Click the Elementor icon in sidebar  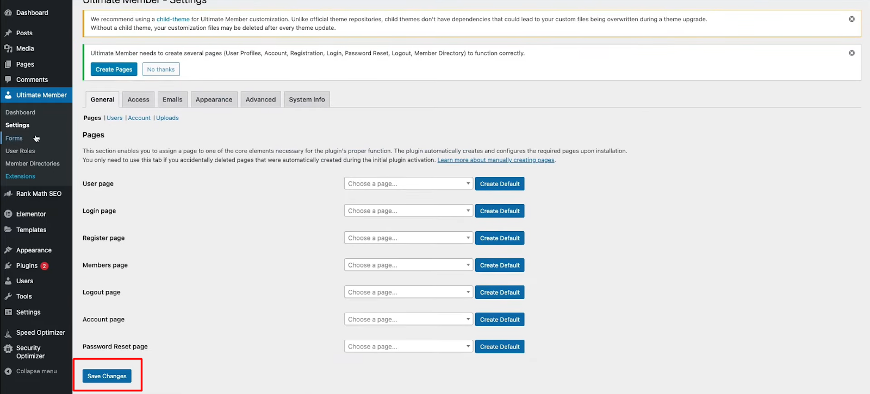coord(8,214)
